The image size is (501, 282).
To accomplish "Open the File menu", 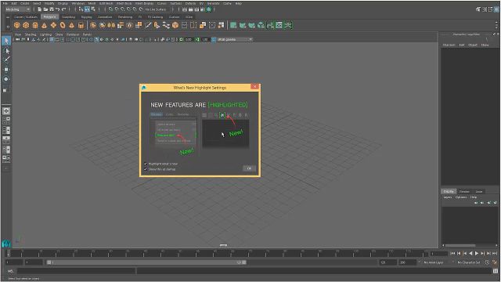I will (x=5, y=3).
